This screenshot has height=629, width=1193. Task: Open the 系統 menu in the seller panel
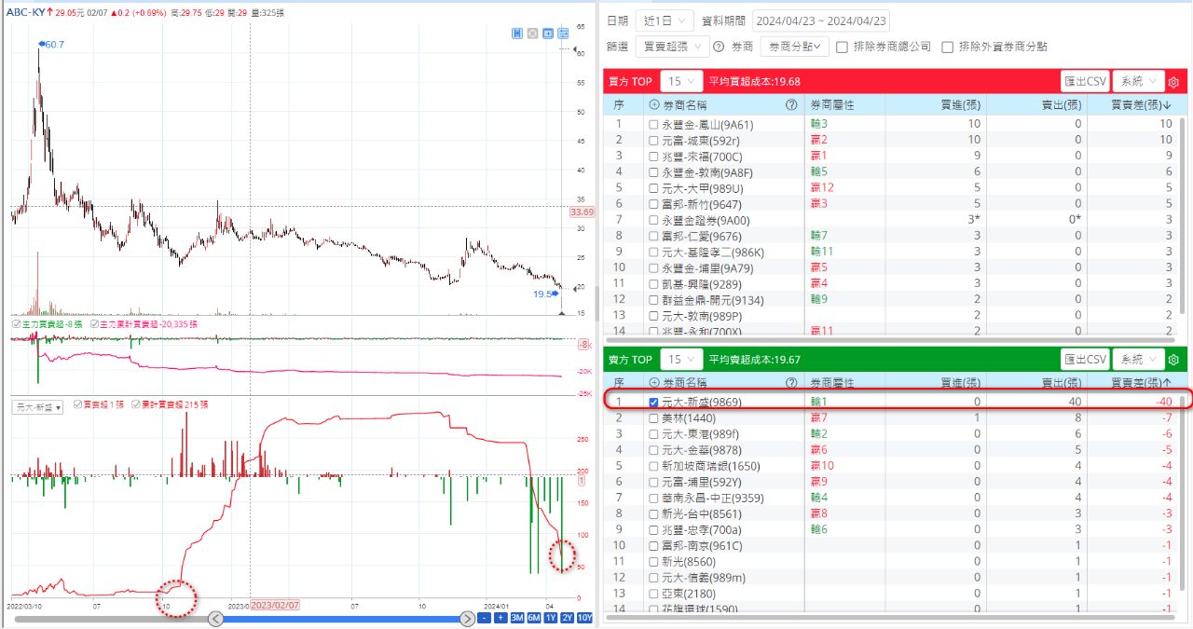pyautogui.click(x=1137, y=359)
